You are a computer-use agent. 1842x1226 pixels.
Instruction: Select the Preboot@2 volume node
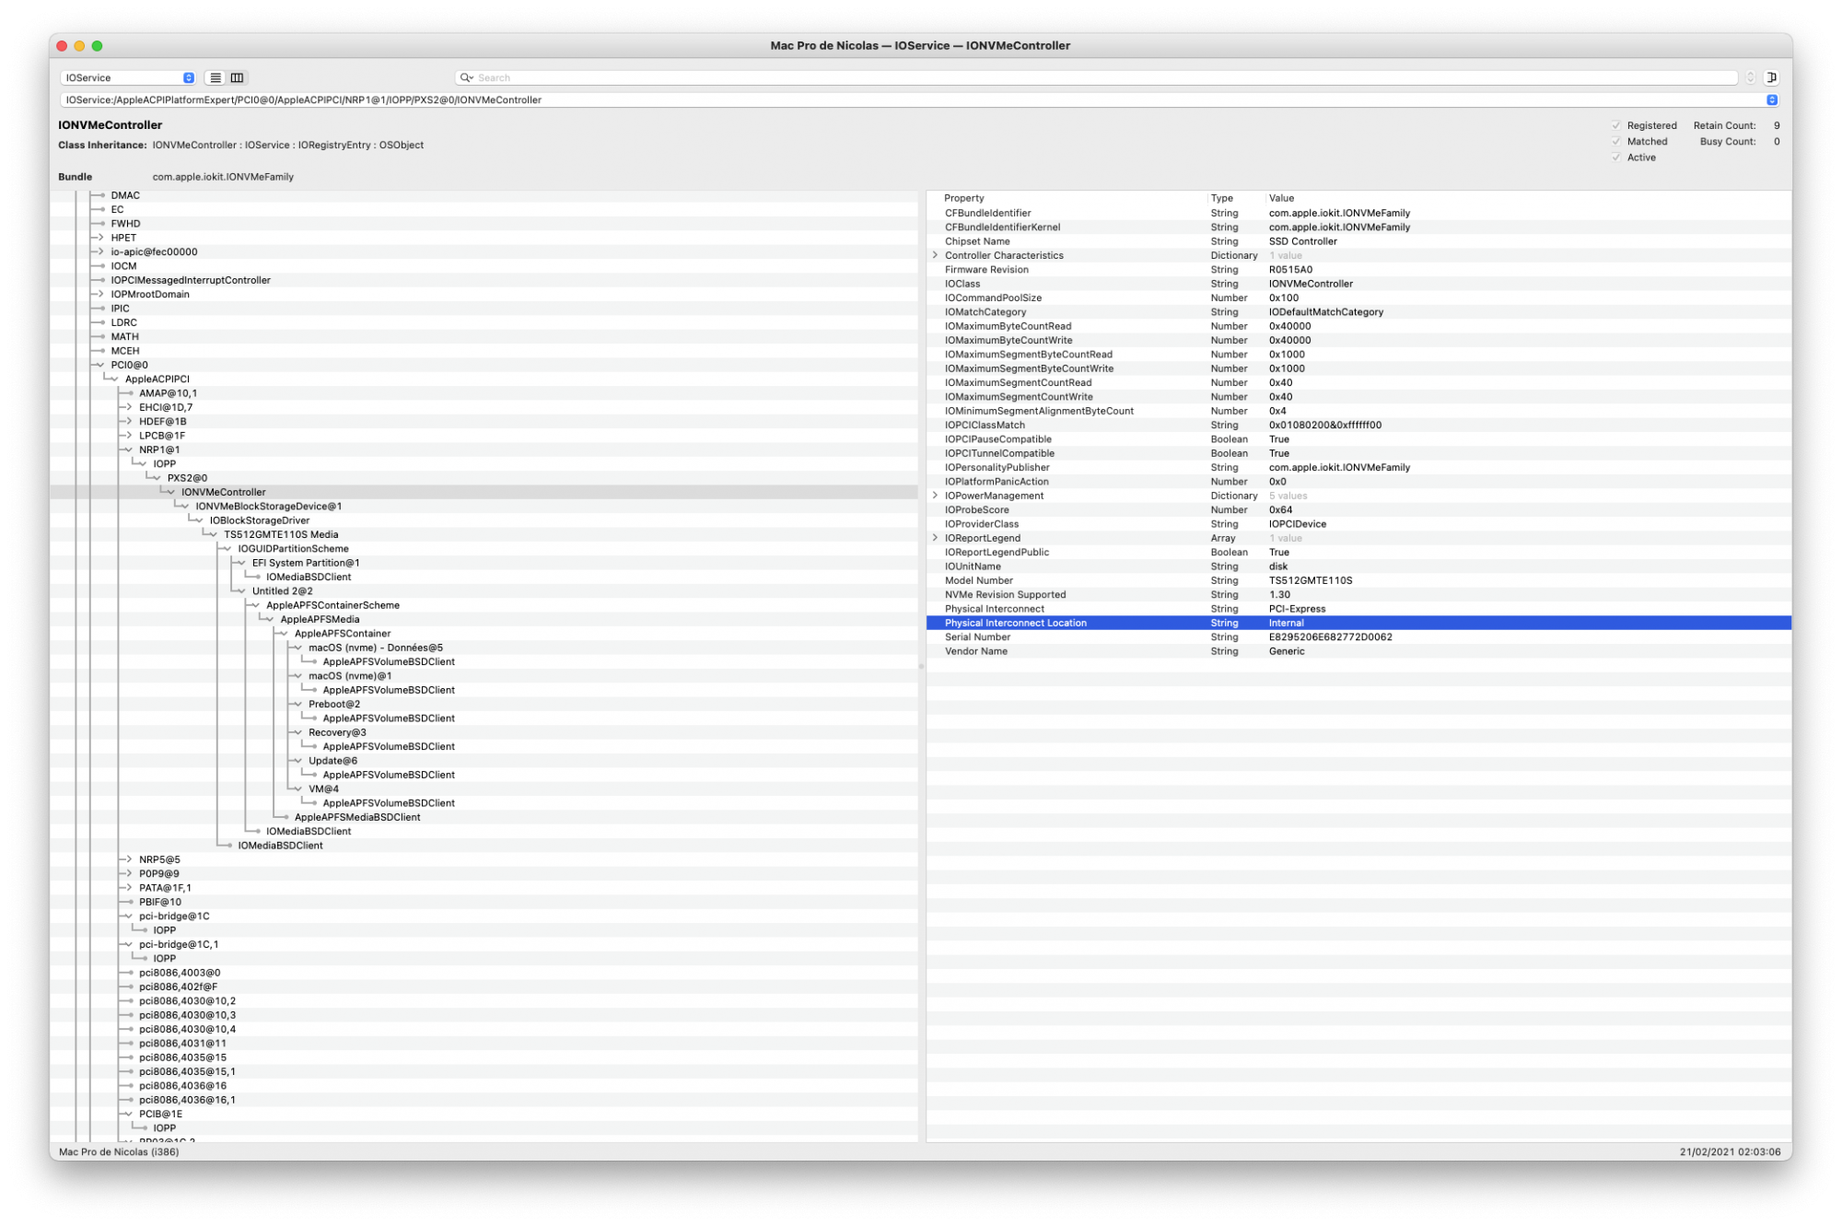coord(333,705)
